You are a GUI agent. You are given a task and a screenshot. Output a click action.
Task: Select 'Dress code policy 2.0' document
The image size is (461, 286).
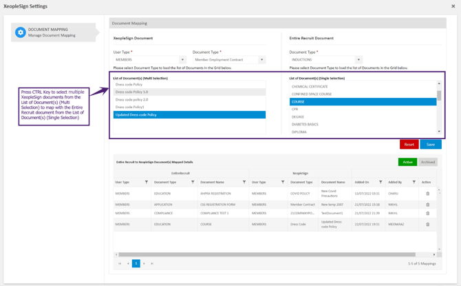pos(190,99)
